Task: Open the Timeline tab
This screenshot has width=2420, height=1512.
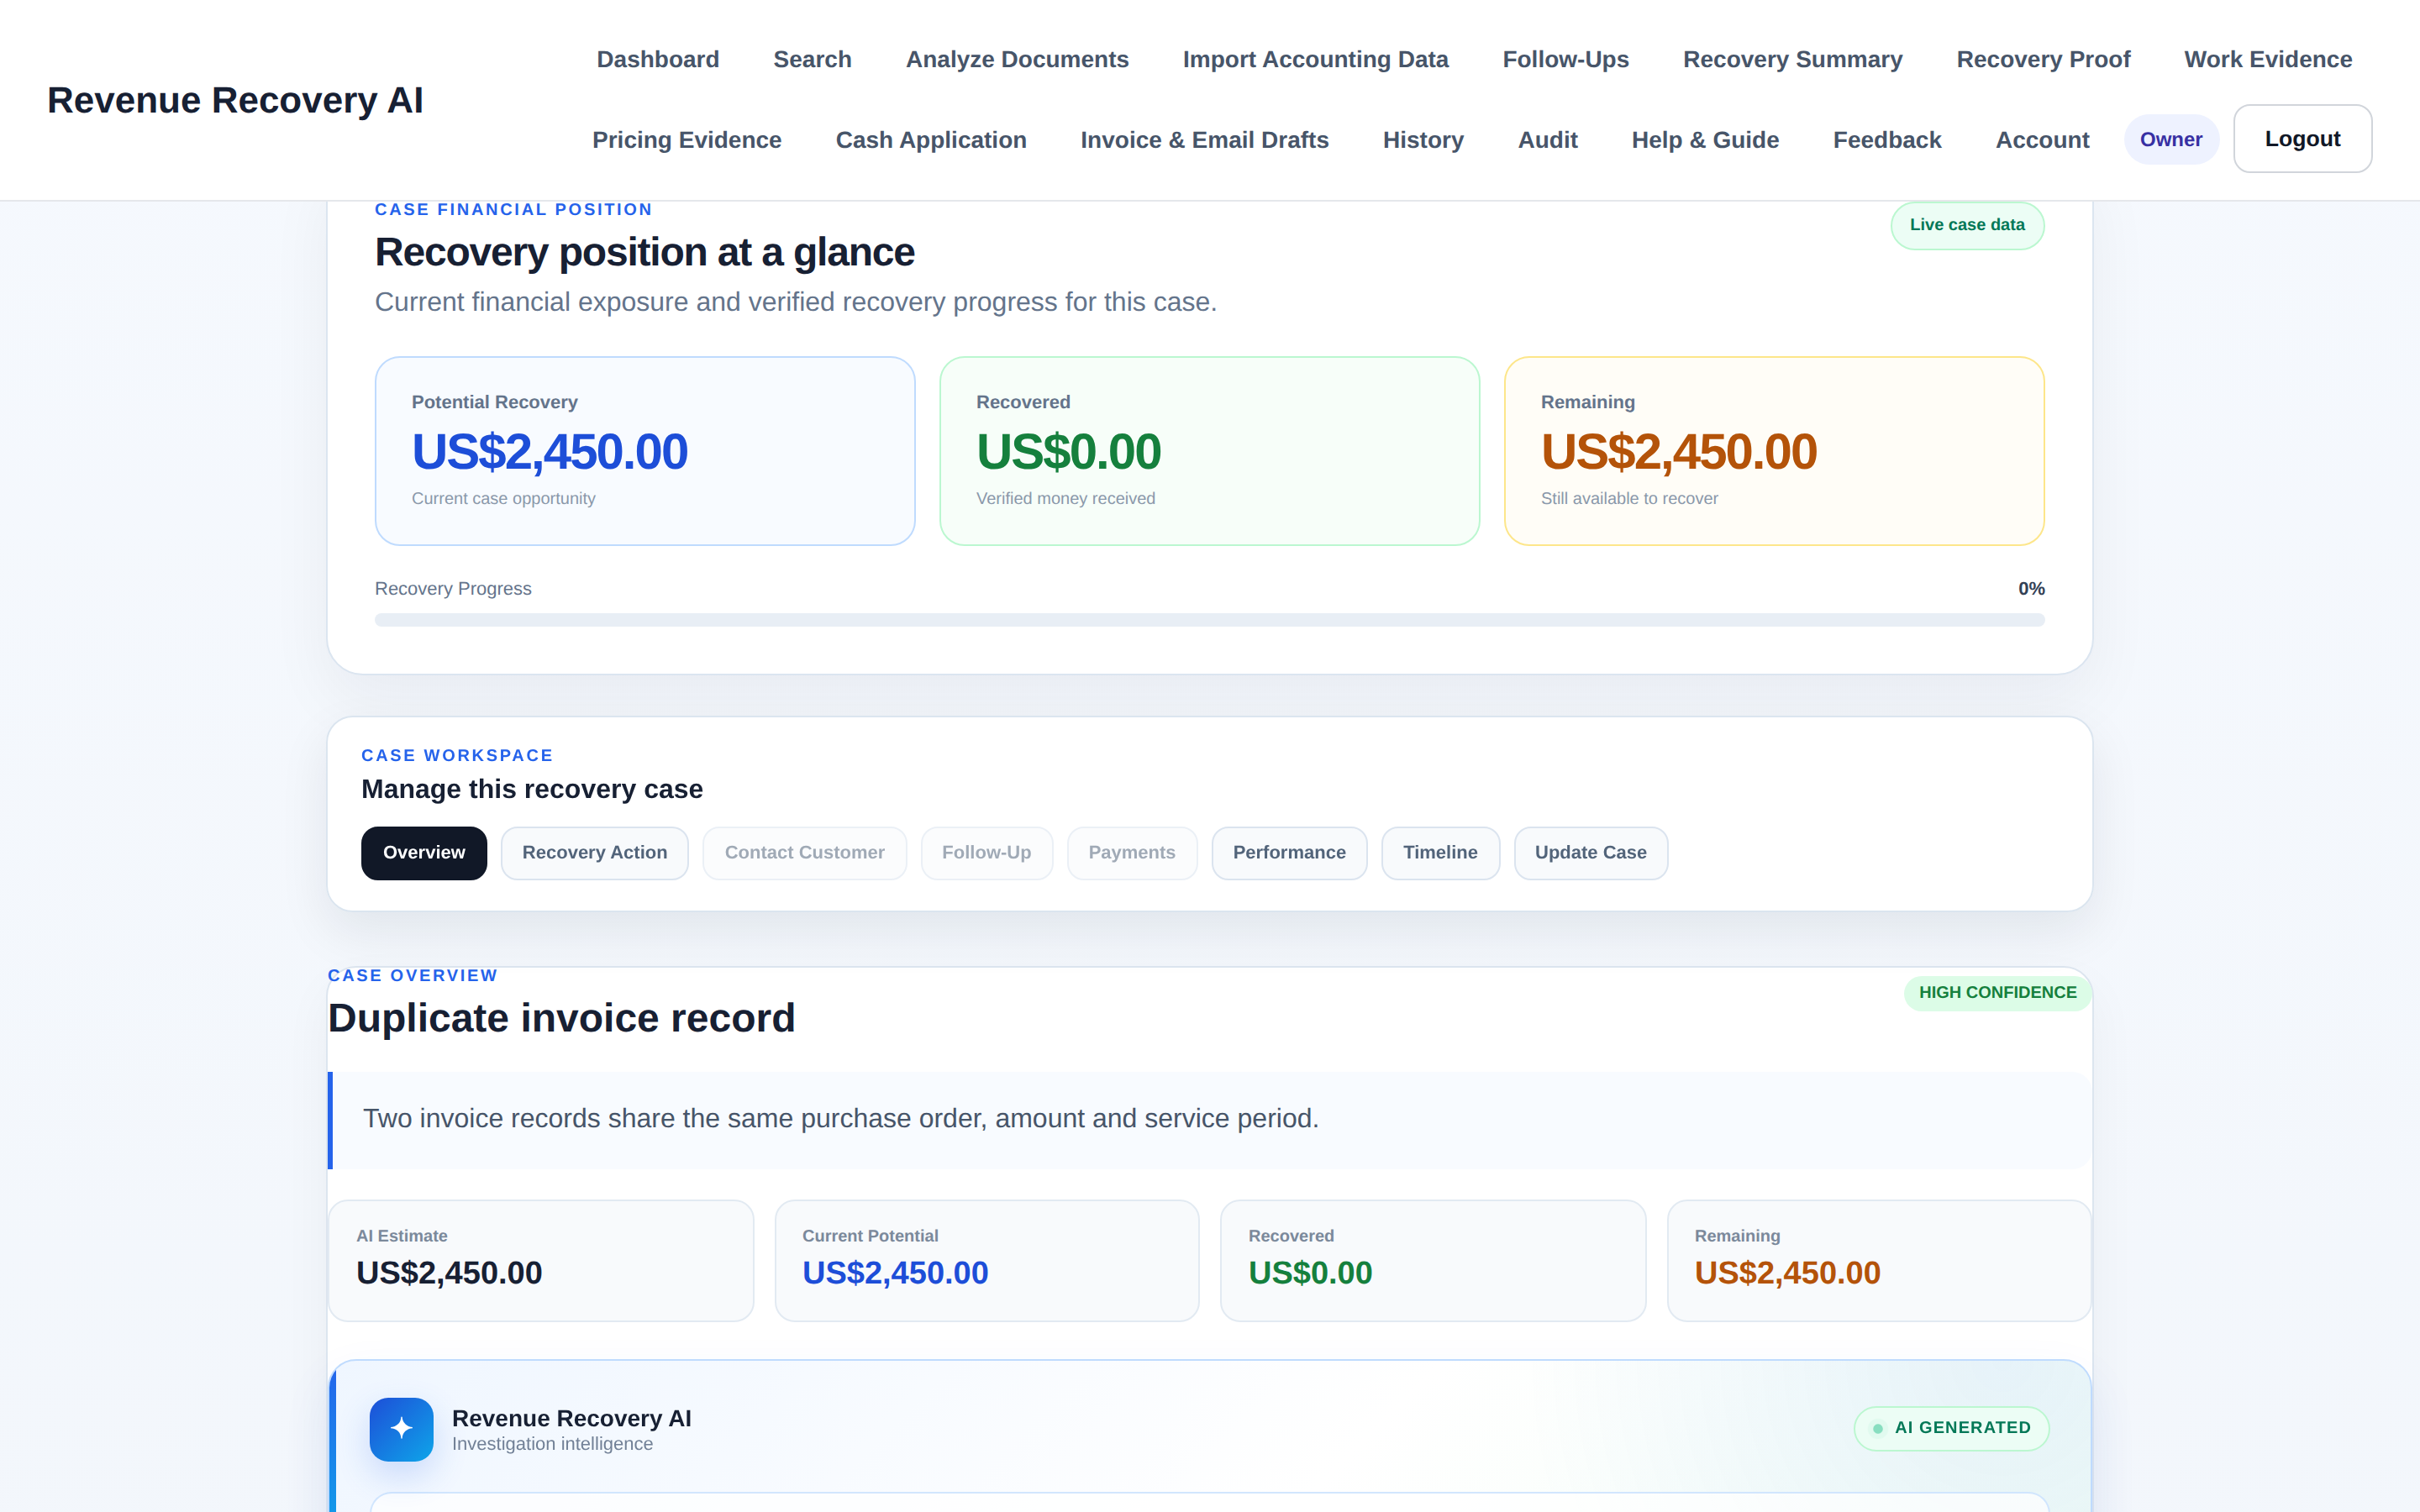Action: click(x=1440, y=853)
